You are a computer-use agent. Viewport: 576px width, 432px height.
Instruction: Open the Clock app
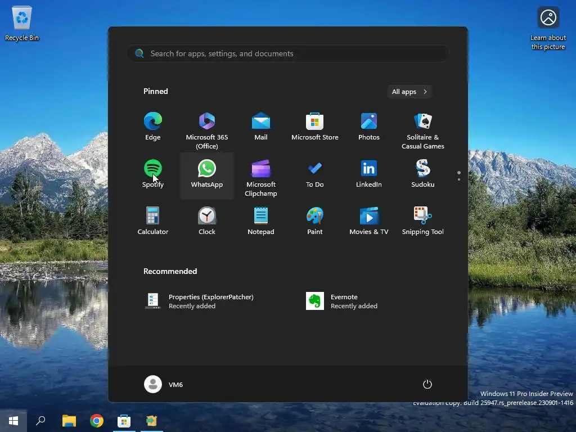click(x=207, y=221)
